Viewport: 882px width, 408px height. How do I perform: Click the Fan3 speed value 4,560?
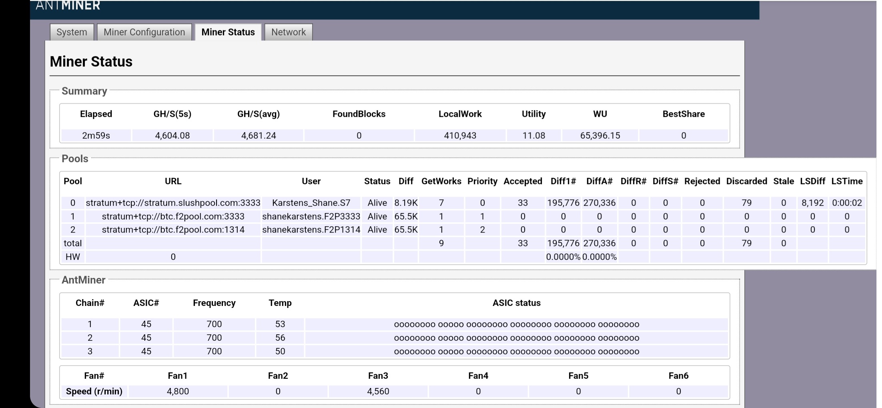coord(378,392)
